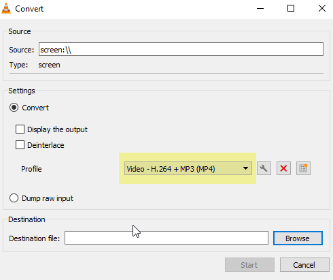Viewport: 333px width, 280px height.
Task: Click the Browse button for the destination
Action: point(298,238)
